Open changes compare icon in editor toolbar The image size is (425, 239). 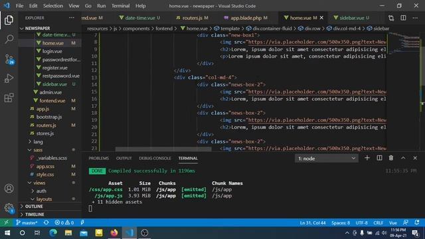[x=391, y=18]
